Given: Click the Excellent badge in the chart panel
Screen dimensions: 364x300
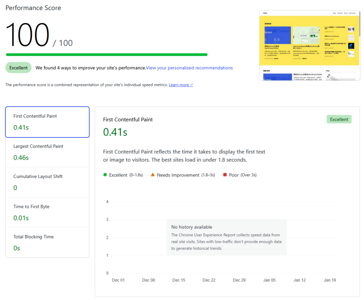Looking at the screenshot, I should click(339, 119).
